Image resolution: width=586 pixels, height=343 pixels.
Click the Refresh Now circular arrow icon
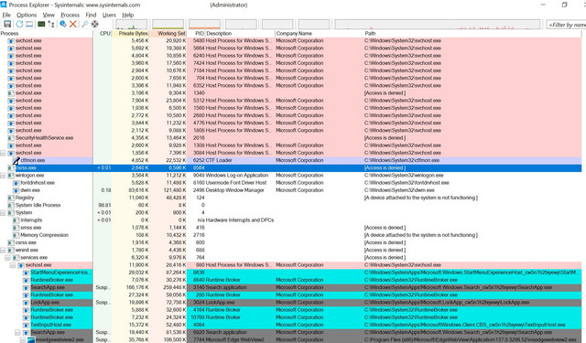click(19, 25)
